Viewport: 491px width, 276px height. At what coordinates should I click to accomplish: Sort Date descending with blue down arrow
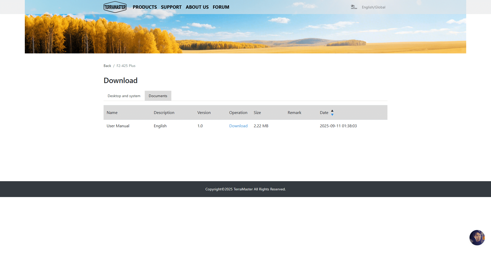332,115
